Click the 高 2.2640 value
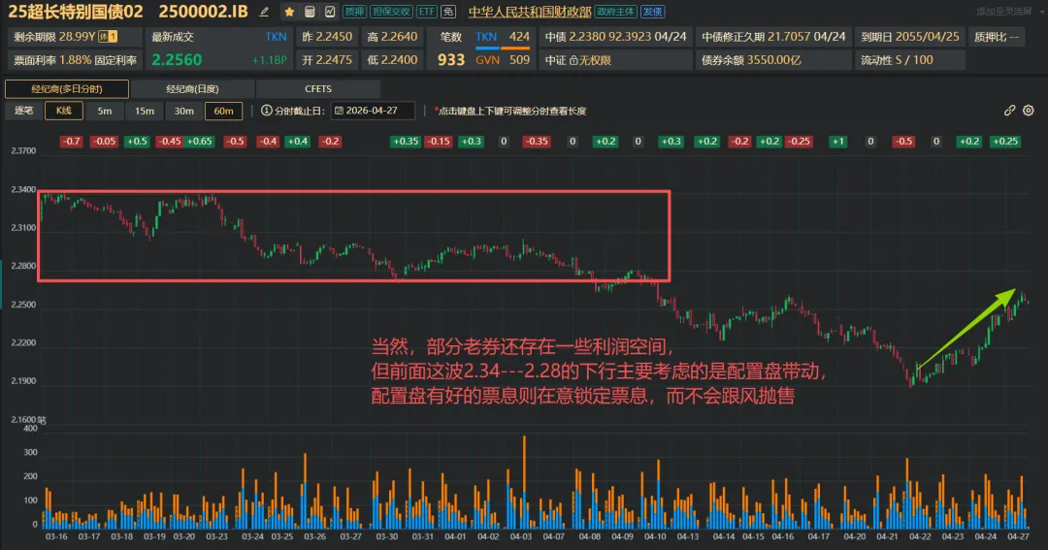 [x=392, y=37]
